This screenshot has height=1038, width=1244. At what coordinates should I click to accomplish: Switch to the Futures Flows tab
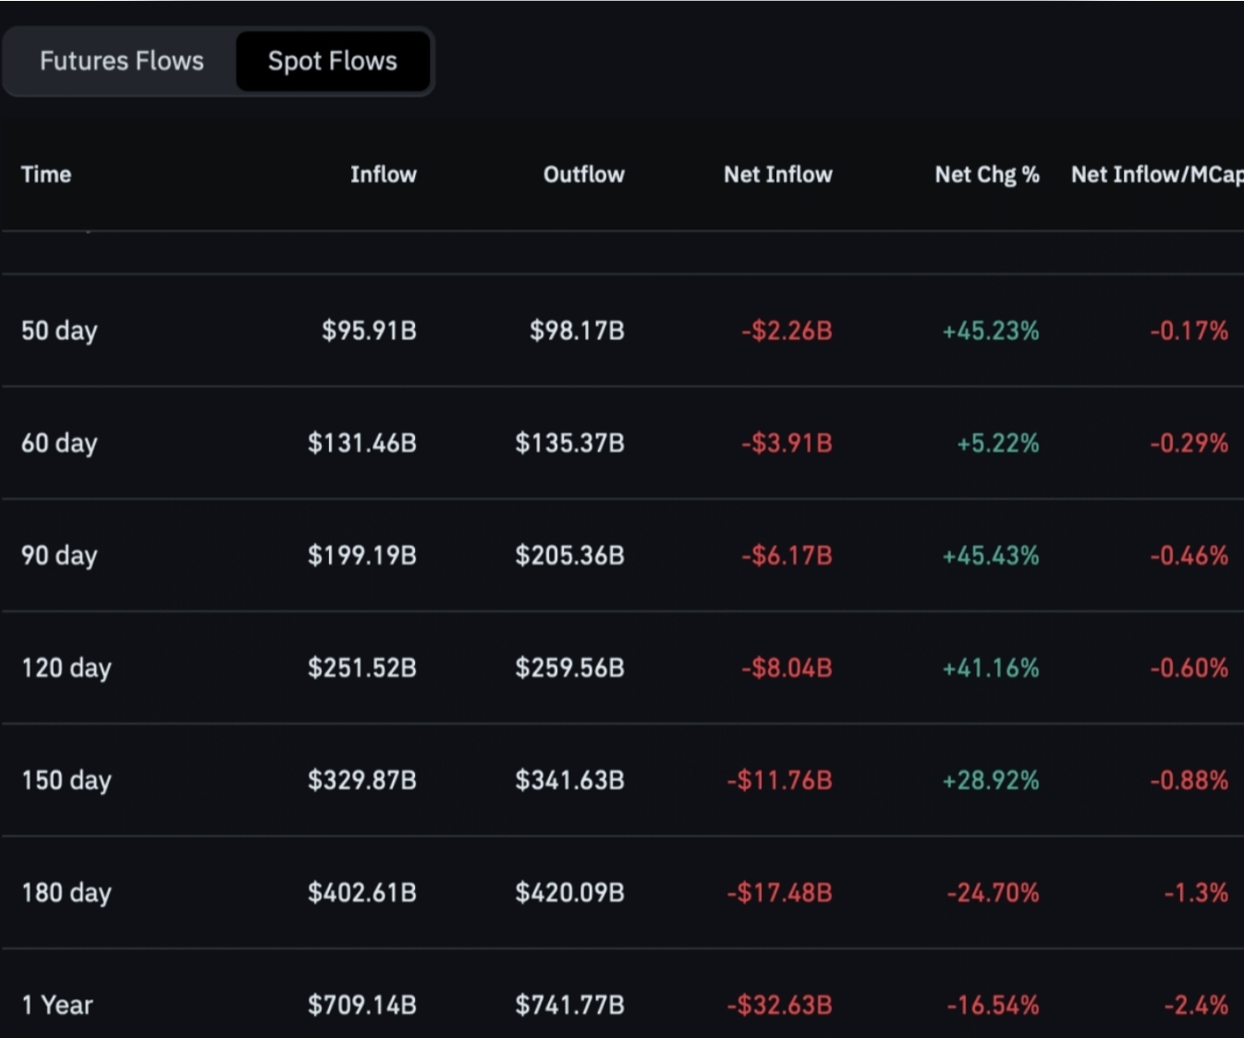click(121, 61)
